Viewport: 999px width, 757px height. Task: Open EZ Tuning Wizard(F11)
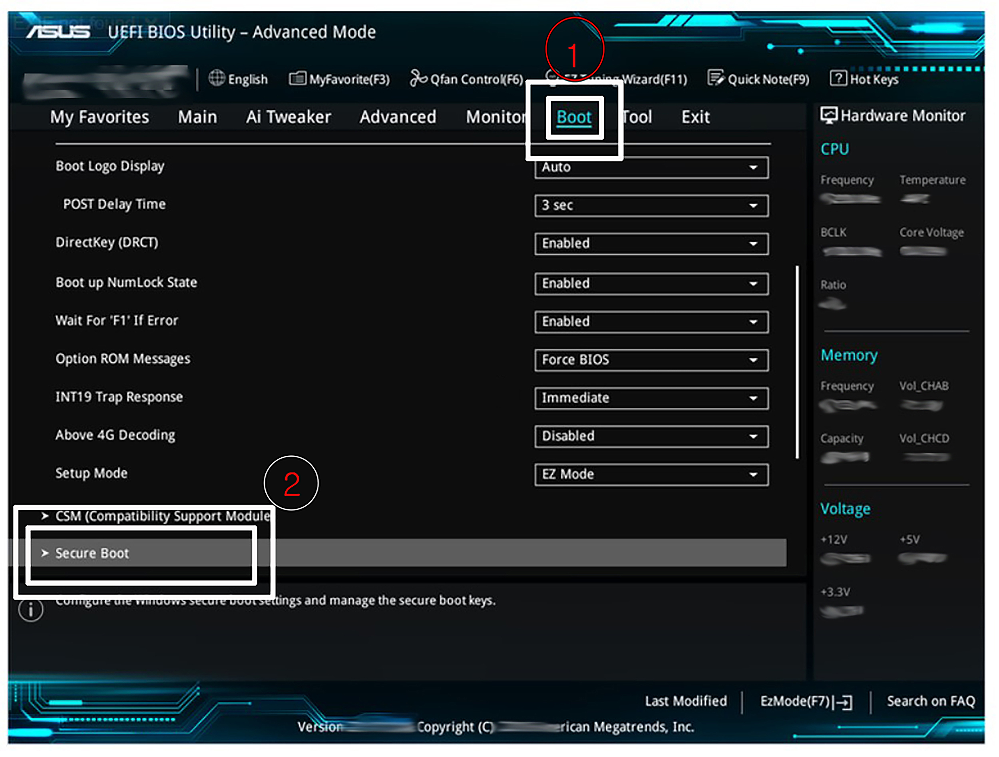617,79
